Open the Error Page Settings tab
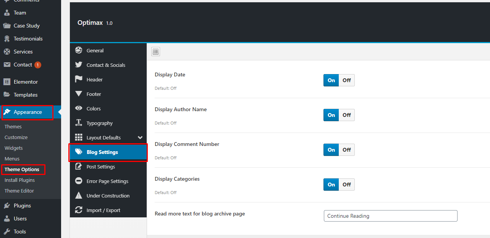 [108, 181]
